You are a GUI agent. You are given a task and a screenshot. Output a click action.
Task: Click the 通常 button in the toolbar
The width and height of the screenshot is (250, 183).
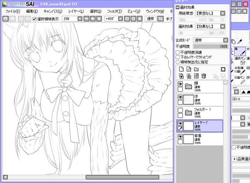coord(150,19)
